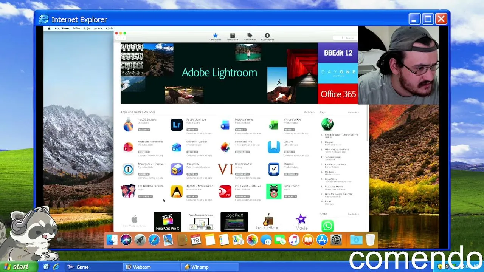Open the PDF Expert app icon

(x=225, y=192)
